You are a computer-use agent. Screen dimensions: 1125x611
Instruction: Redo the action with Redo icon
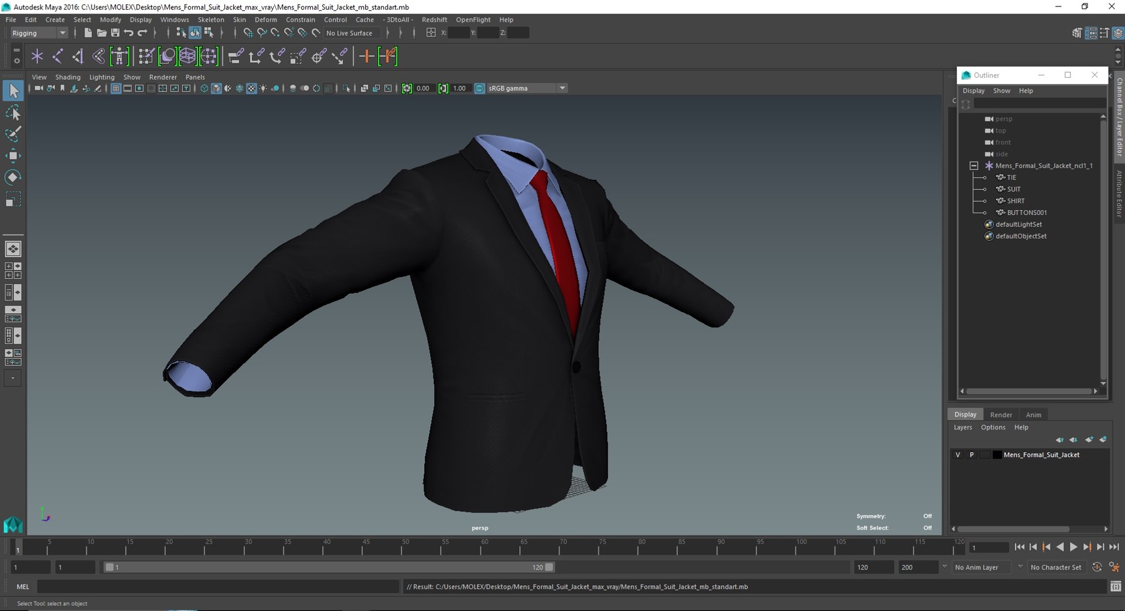tap(142, 33)
